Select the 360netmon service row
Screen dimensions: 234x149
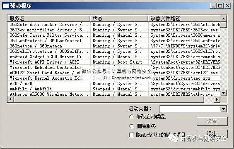coord(114,46)
